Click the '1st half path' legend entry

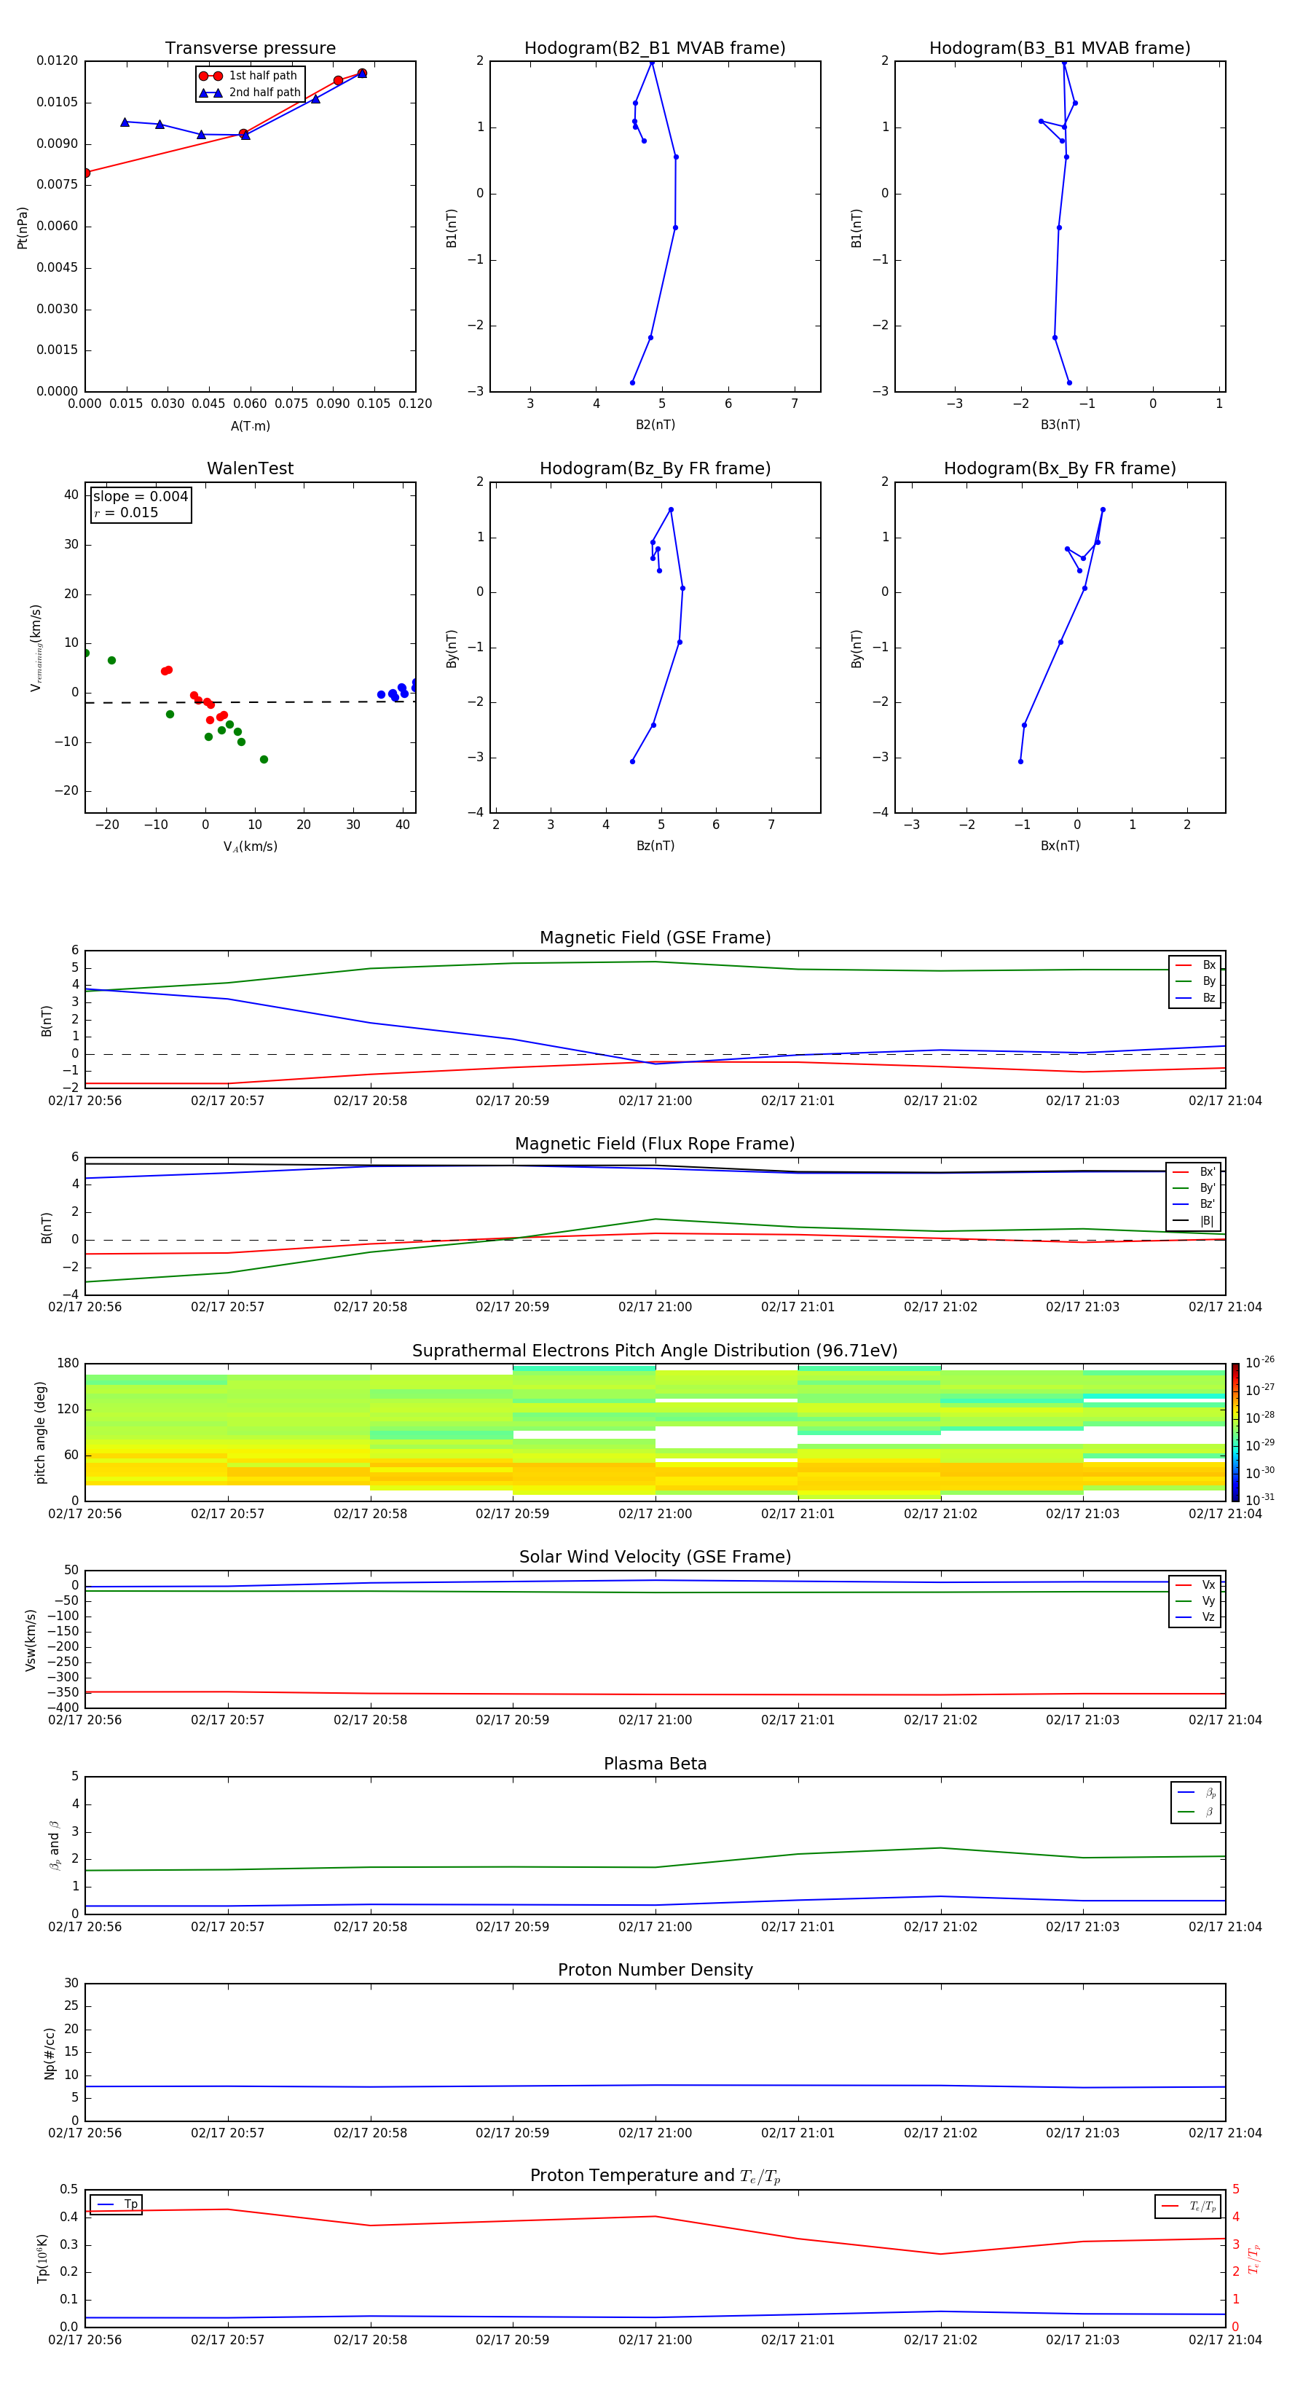click(248, 76)
